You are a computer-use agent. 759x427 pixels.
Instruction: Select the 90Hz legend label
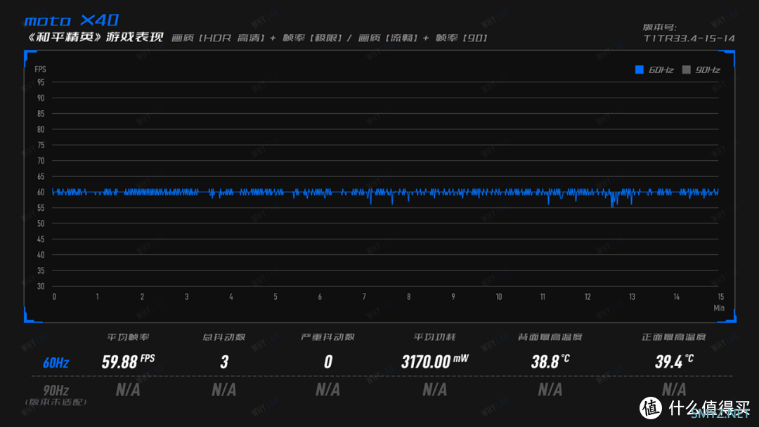708,70
